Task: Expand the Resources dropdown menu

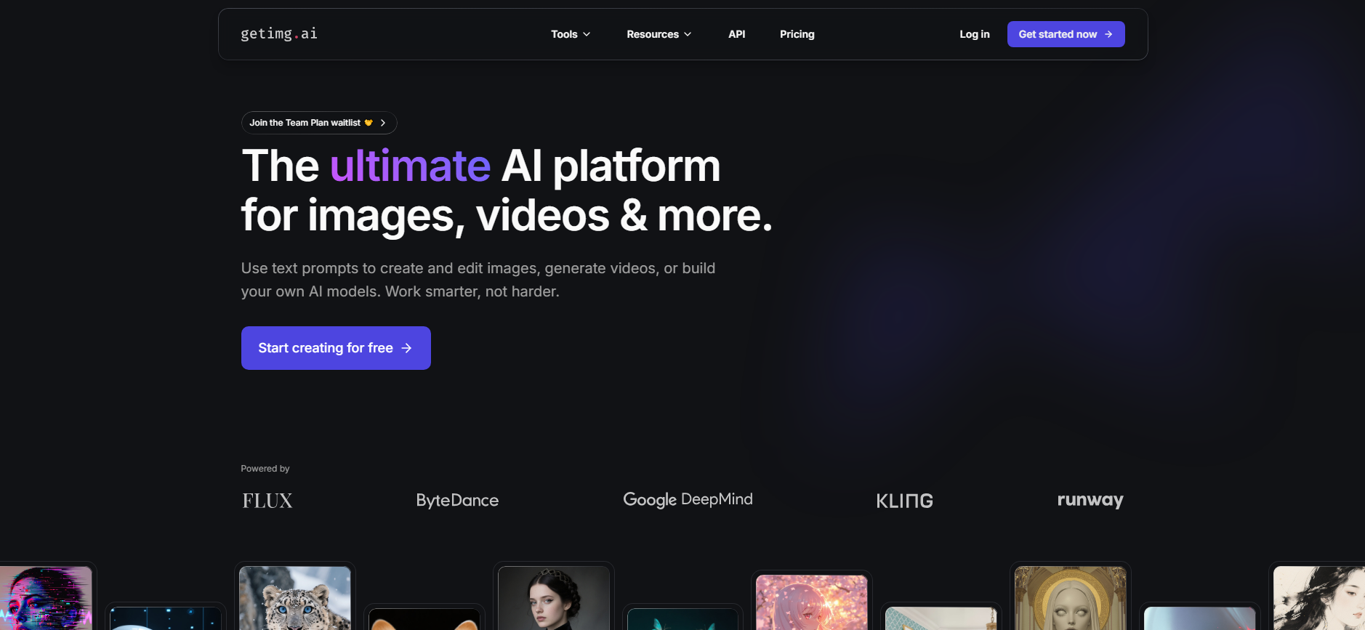Action: point(659,34)
